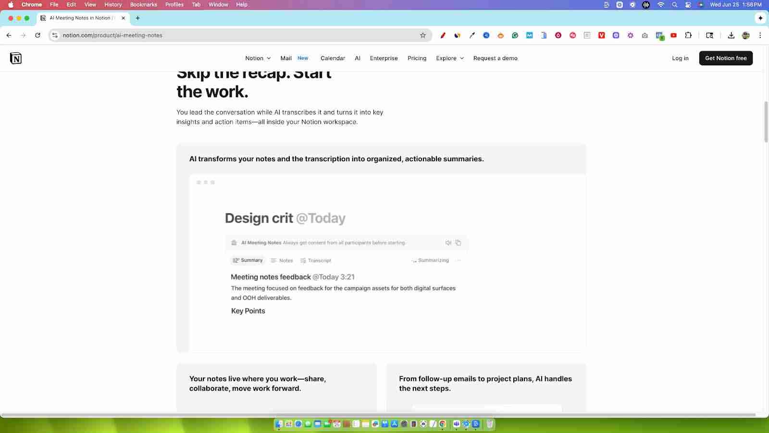Open the Notion product dropdown
The image size is (769, 433).
click(258, 58)
